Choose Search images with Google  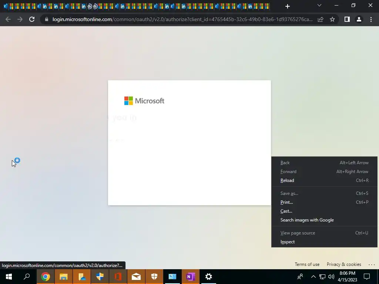pos(324,220)
